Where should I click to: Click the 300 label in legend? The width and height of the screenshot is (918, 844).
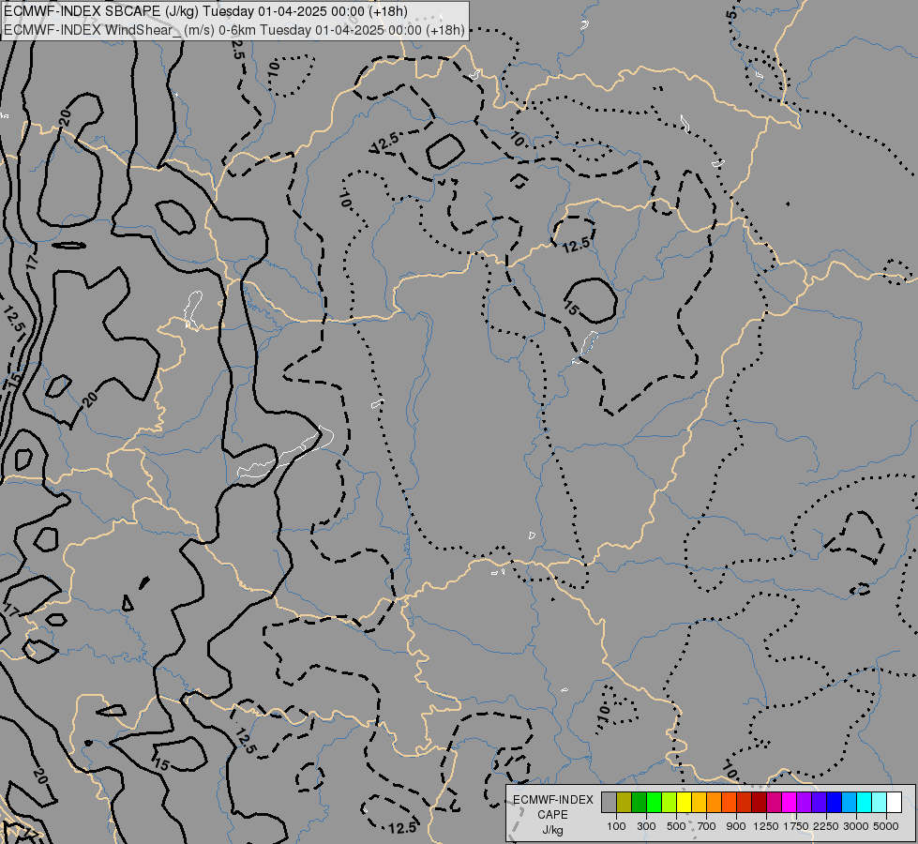(646, 826)
